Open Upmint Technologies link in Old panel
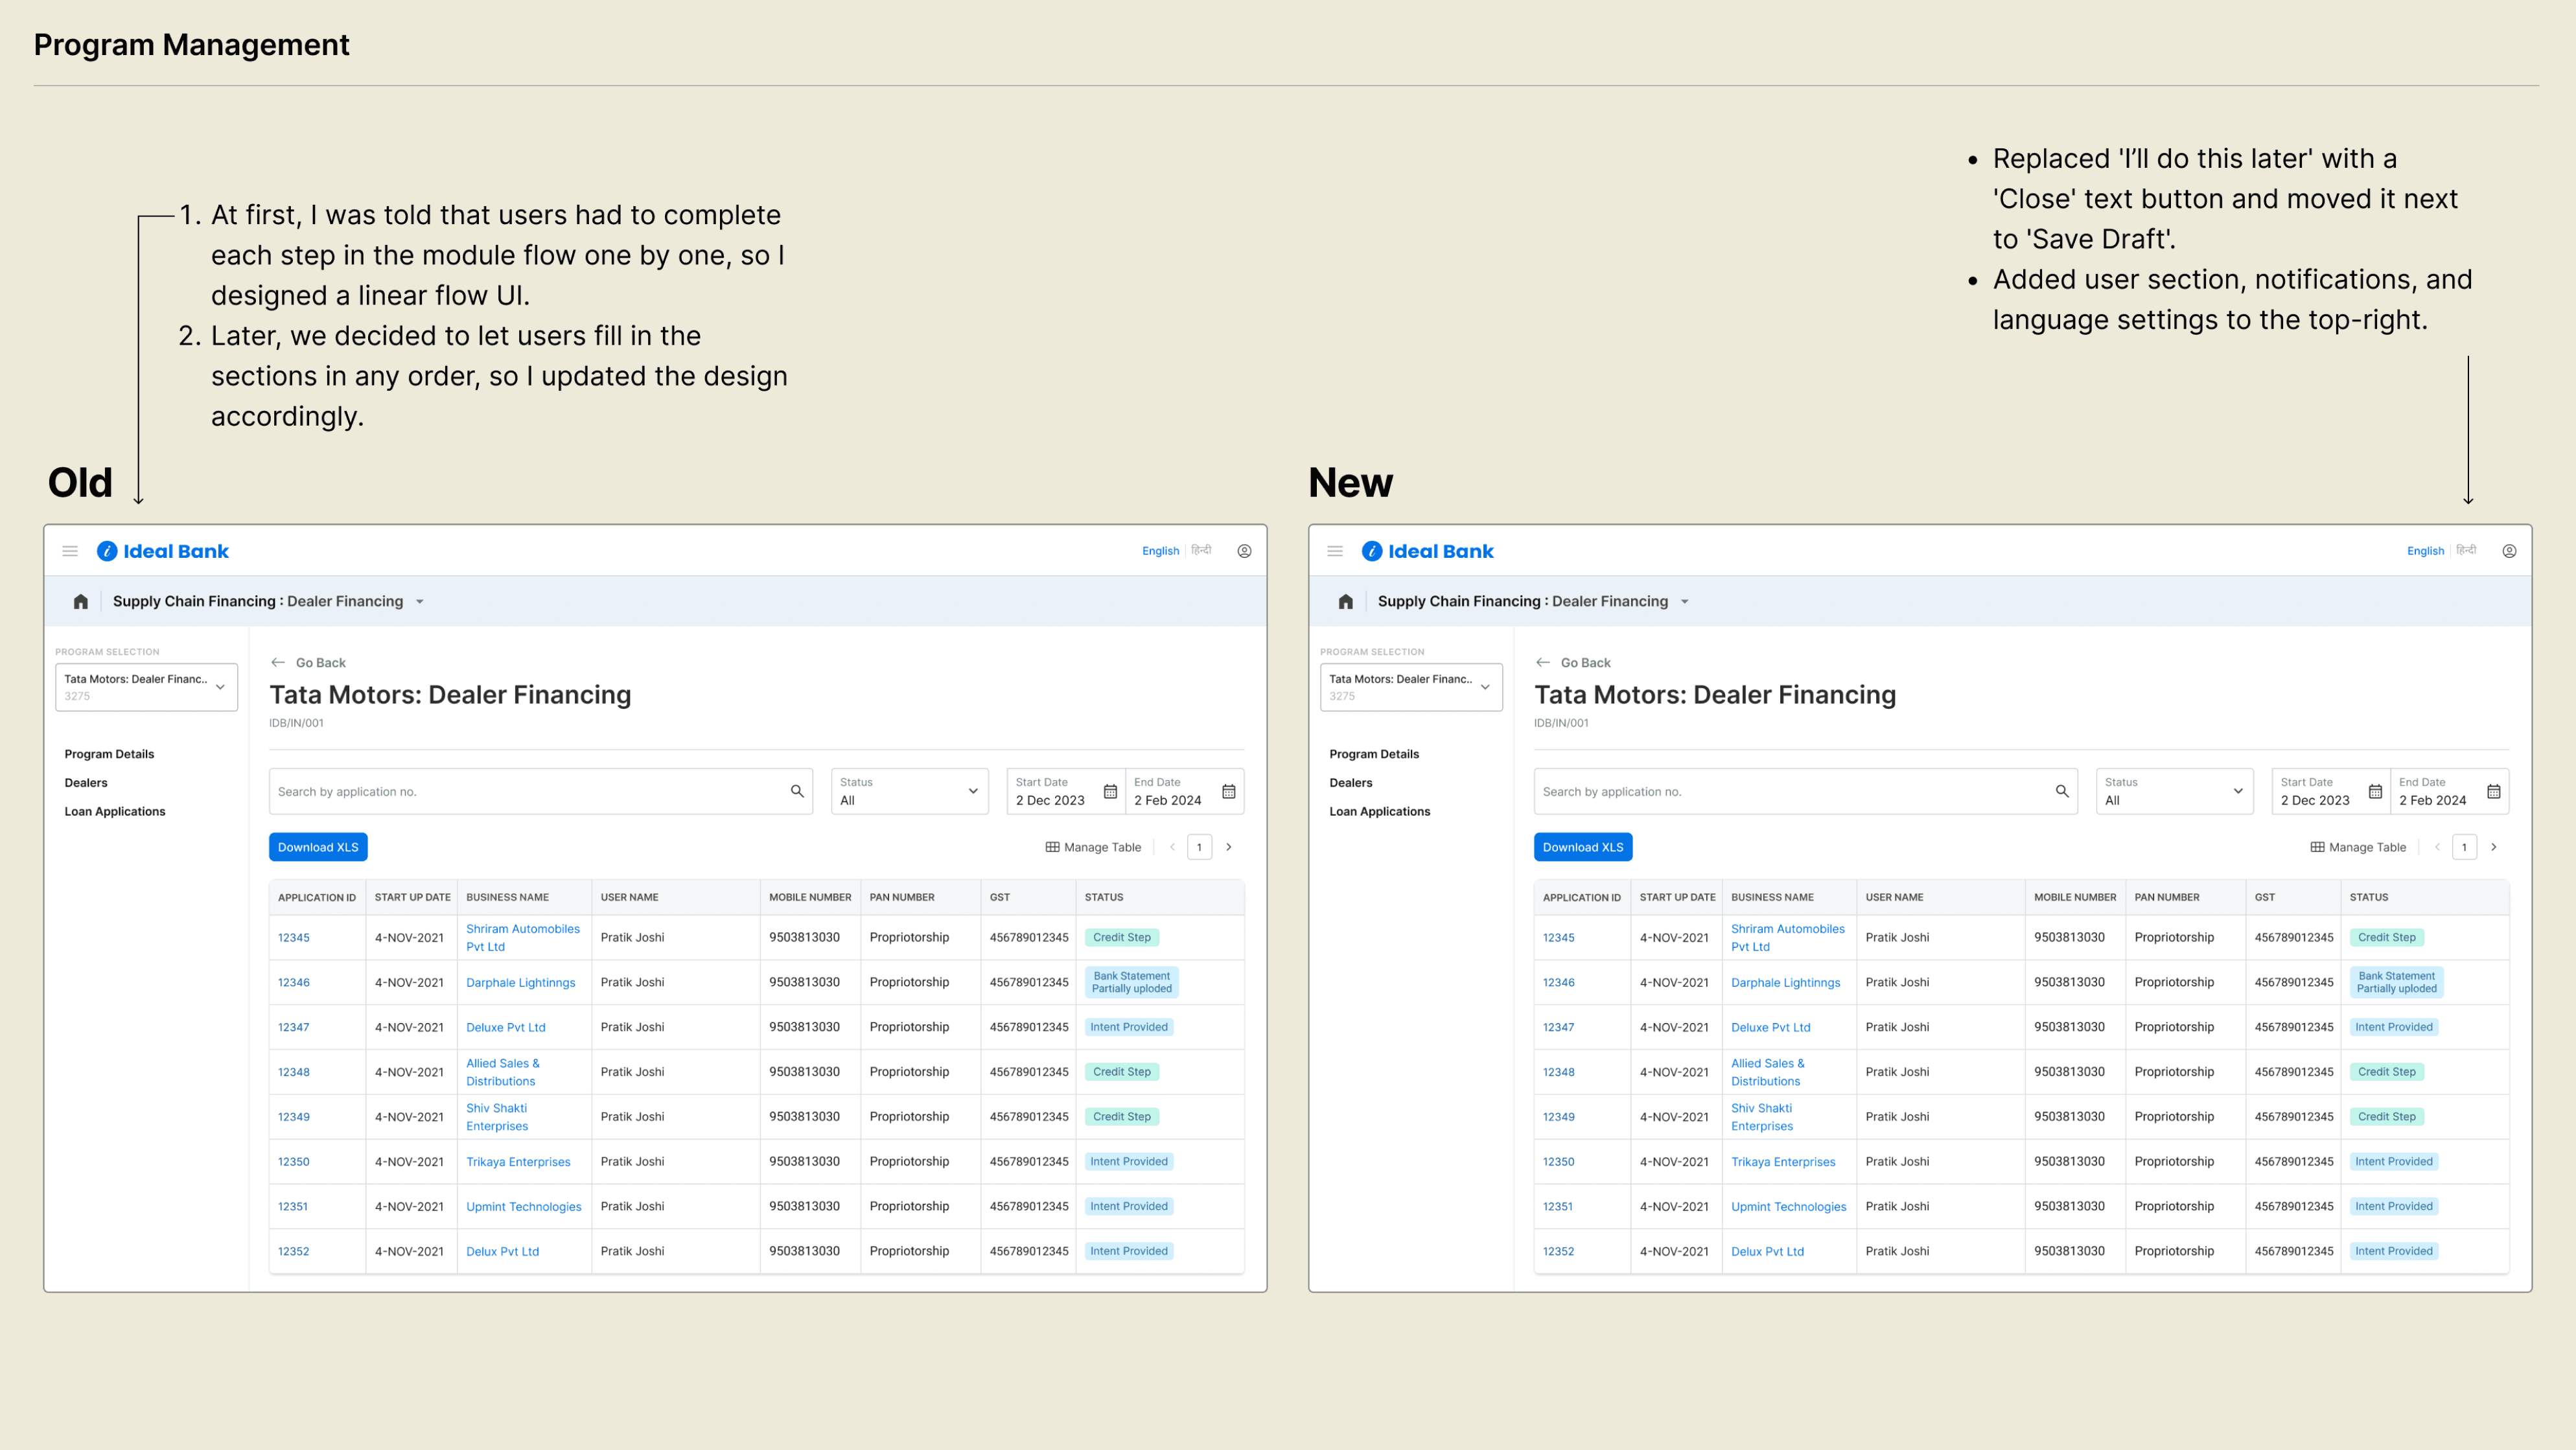Image resolution: width=2576 pixels, height=1450 pixels. tap(523, 1206)
